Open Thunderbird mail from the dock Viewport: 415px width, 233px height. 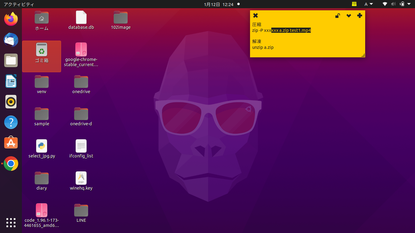coord(11,40)
